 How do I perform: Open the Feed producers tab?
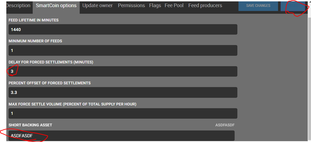pos(205,5)
